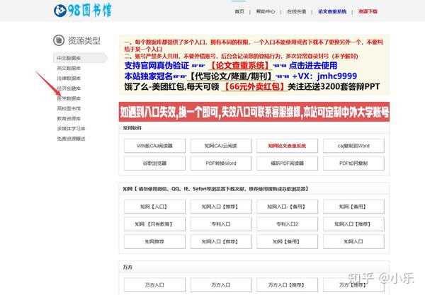
Task: Open the 知网入口-【备用】 button
Action: pyautogui.click(x=287, y=207)
